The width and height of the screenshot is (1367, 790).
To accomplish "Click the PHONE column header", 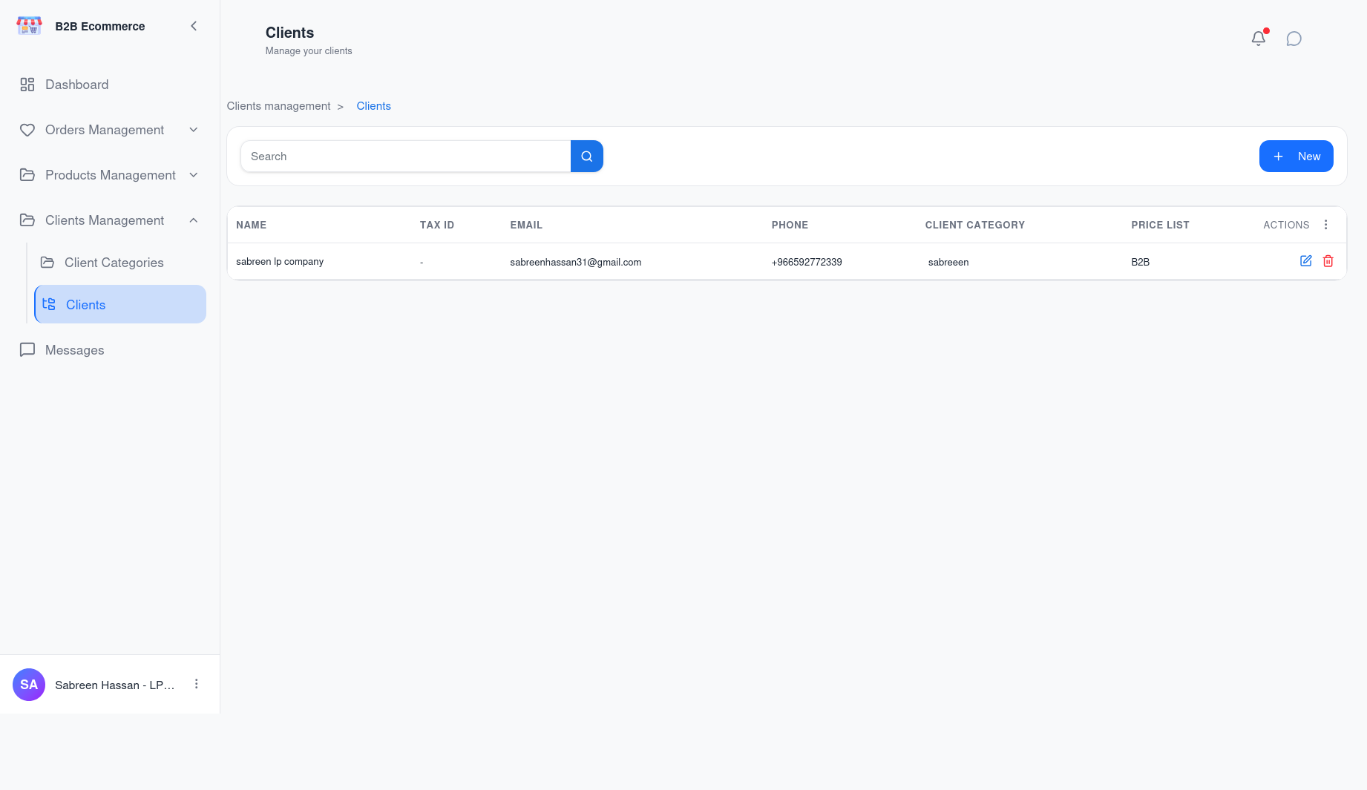I will click(x=790, y=225).
